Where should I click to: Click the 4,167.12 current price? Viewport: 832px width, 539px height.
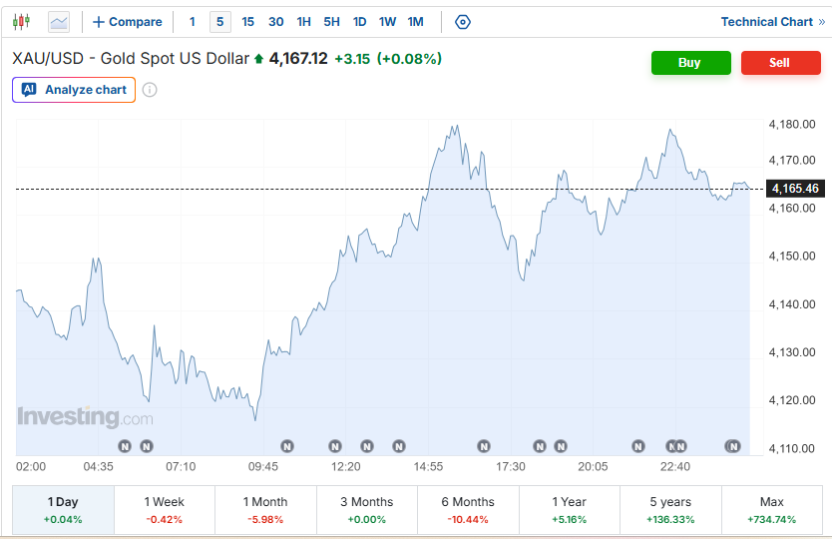pyautogui.click(x=298, y=59)
